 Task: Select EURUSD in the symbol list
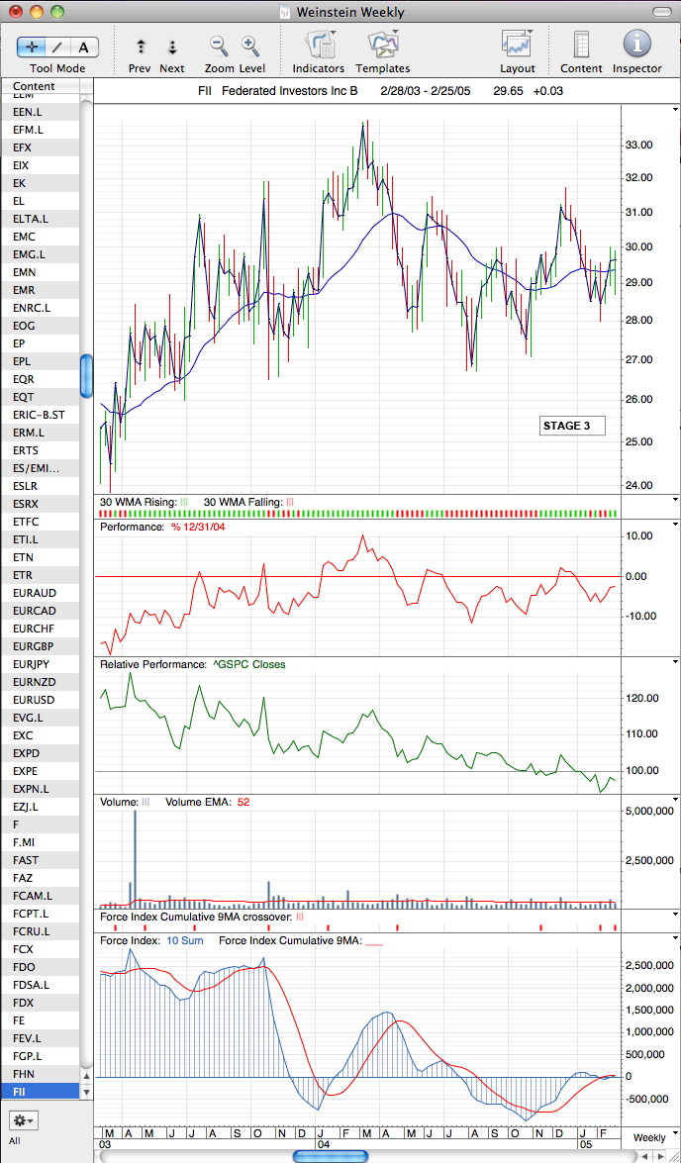click(40, 700)
